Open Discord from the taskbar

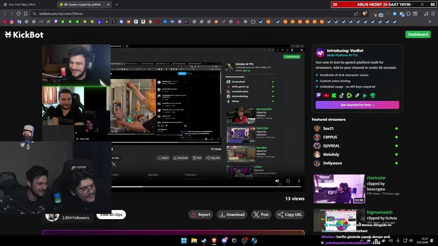pyautogui.click(x=224, y=241)
